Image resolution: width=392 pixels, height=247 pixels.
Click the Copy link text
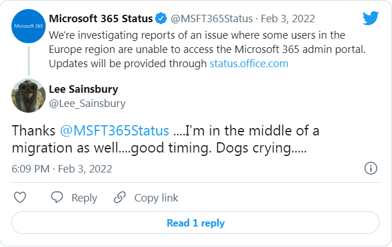point(156,198)
